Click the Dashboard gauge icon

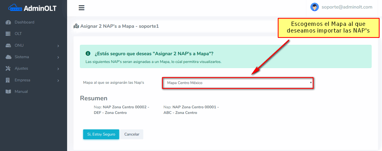[8, 22]
